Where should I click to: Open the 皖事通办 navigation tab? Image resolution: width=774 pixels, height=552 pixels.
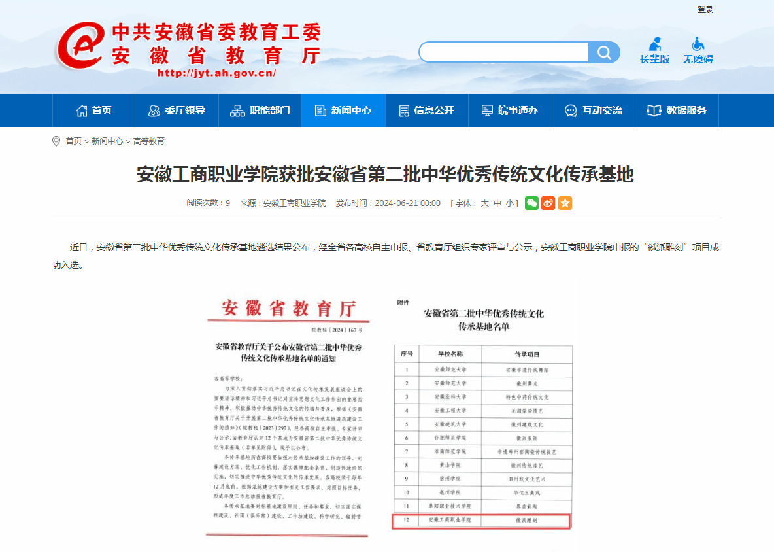pos(510,110)
